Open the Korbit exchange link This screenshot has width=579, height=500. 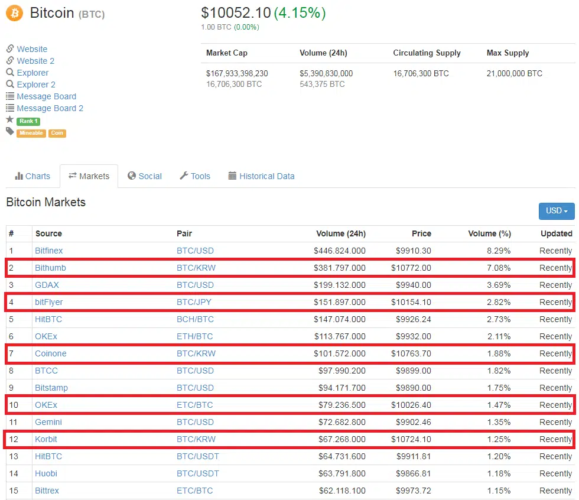46,439
